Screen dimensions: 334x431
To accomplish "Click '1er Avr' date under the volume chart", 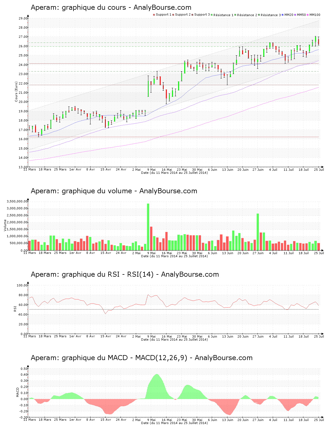I will [75, 253].
